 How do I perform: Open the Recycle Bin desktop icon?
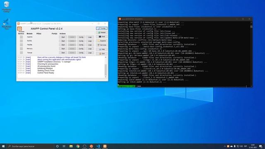7,7
